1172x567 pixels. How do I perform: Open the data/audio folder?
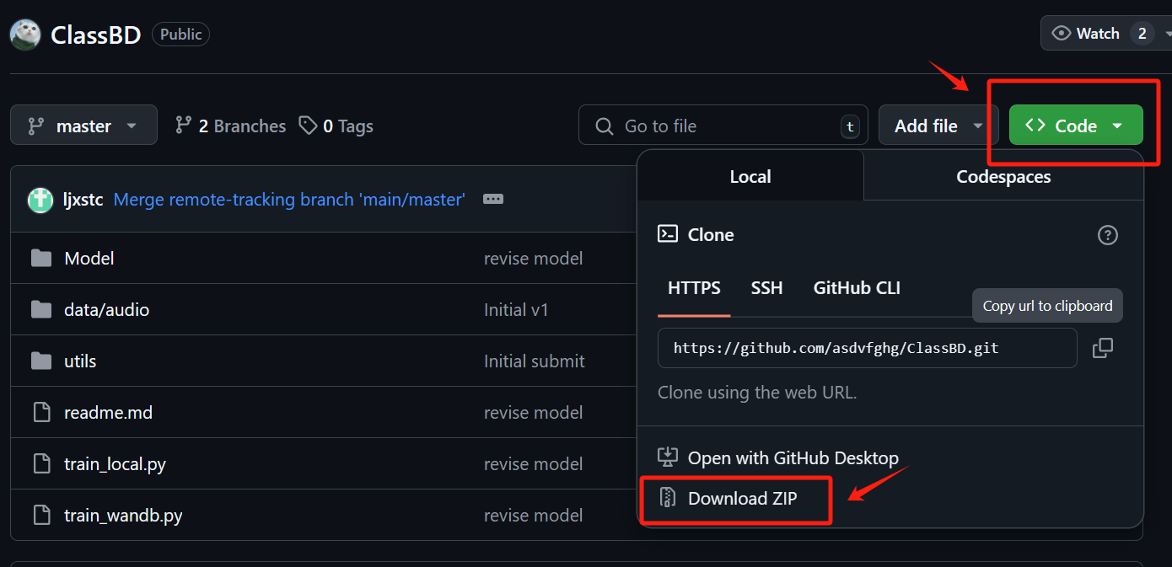(x=106, y=309)
